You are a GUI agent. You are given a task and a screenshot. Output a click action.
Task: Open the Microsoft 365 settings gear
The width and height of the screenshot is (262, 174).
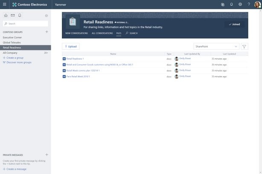(240, 4)
